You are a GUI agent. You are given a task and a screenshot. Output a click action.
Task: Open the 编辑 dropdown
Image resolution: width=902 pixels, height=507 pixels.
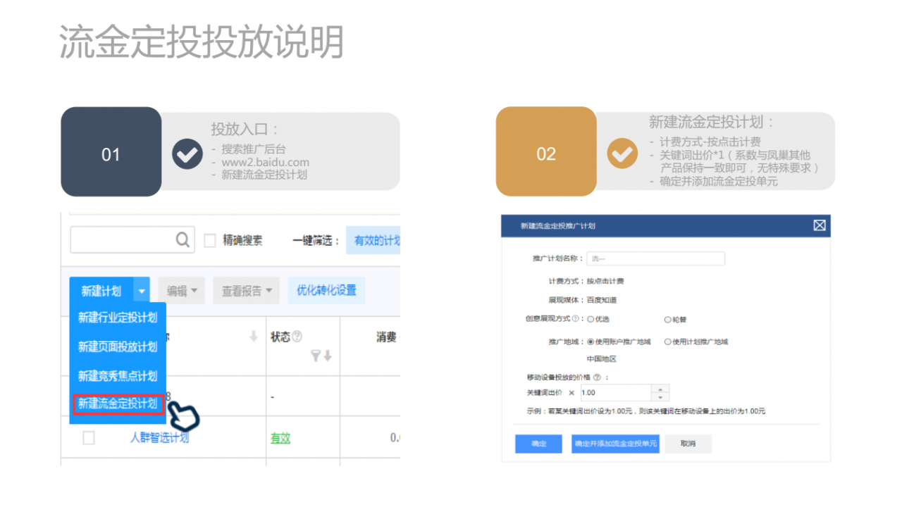[181, 291]
